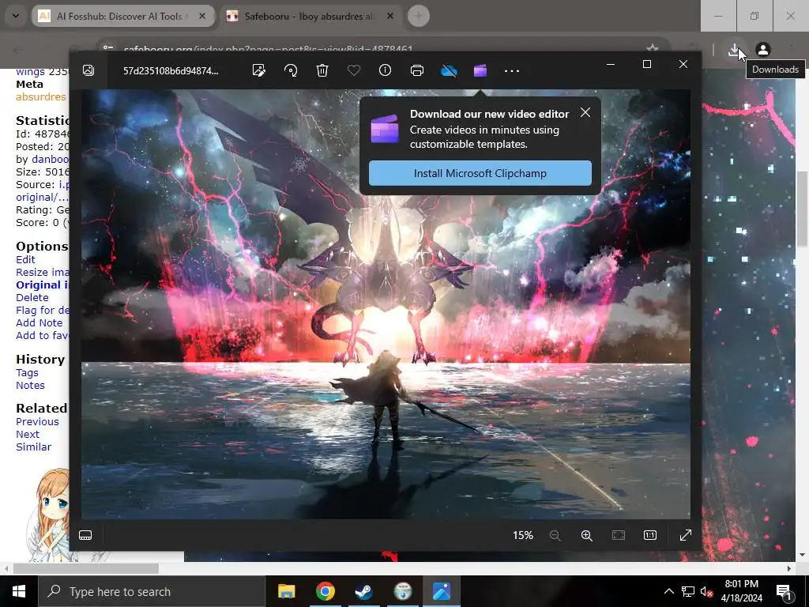Screen dimensions: 809x607
Task: Open the Photos gallery icon
Action: 88,70
